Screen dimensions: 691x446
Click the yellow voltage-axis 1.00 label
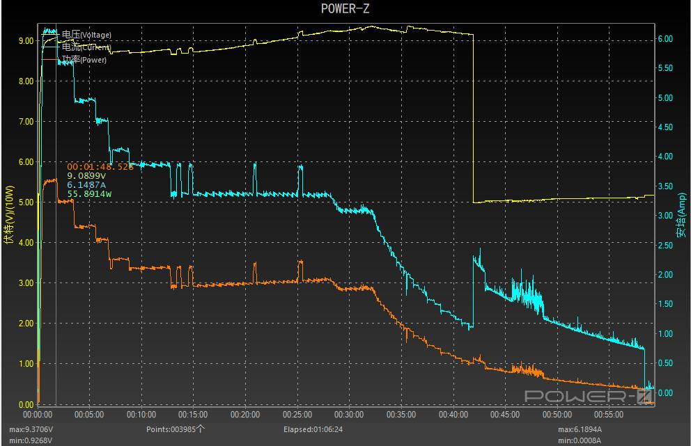click(26, 364)
